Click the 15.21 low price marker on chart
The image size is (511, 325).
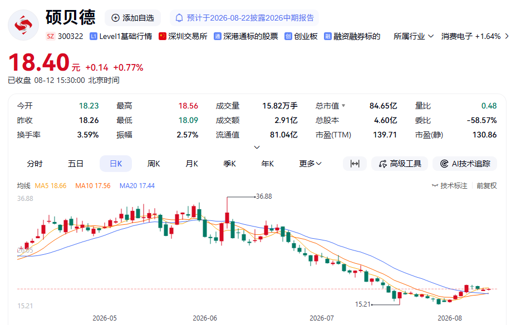(363, 304)
